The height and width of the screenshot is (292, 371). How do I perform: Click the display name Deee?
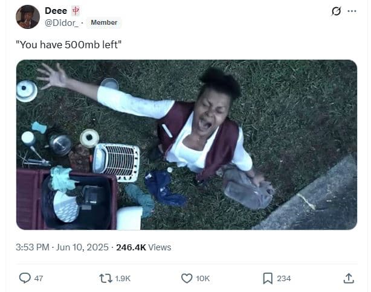point(56,11)
